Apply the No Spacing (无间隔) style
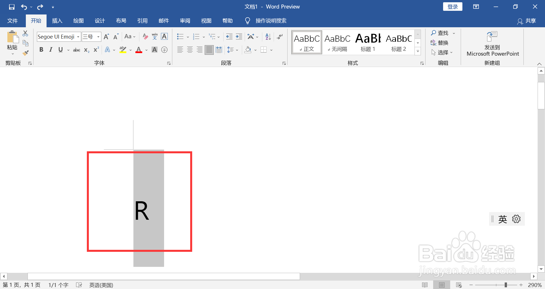This screenshot has height=289, width=545. [338, 43]
